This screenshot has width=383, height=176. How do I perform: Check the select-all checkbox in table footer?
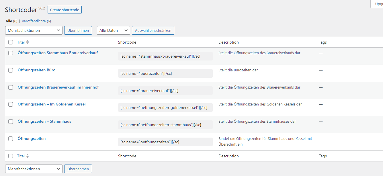pos(11,156)
